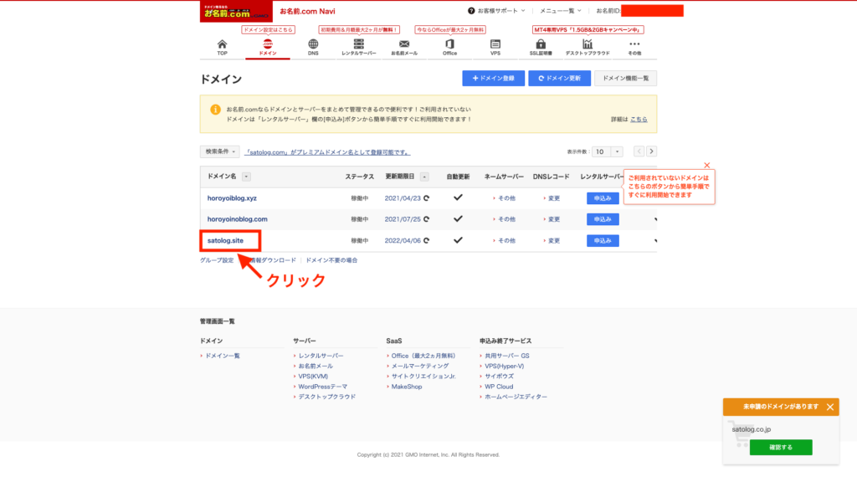Open the SSL証明書 lock icon

541,47
